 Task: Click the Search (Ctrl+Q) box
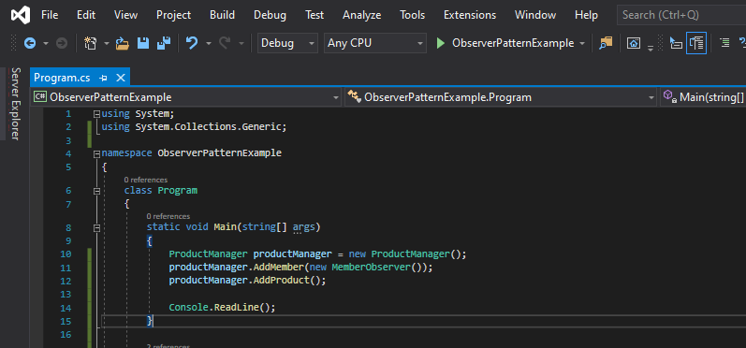point(681,15)
